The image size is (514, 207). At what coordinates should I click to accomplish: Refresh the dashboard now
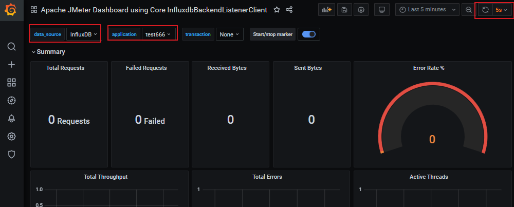[486, 10]
